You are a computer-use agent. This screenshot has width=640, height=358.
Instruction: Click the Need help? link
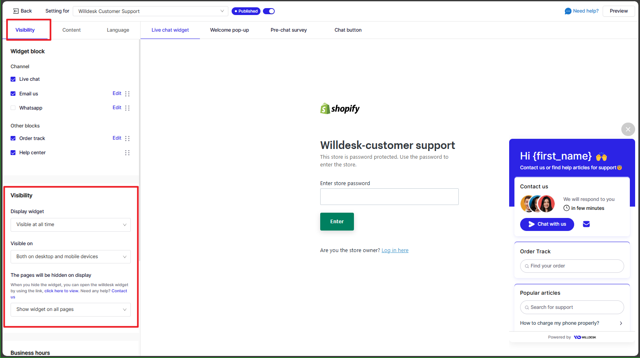(586, 11)
